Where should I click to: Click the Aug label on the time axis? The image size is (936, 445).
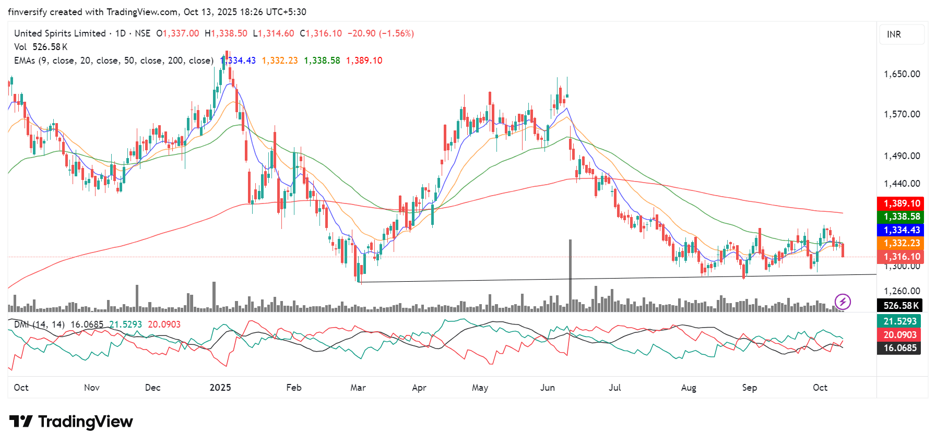pyautogui.click(x=689, y=388)
